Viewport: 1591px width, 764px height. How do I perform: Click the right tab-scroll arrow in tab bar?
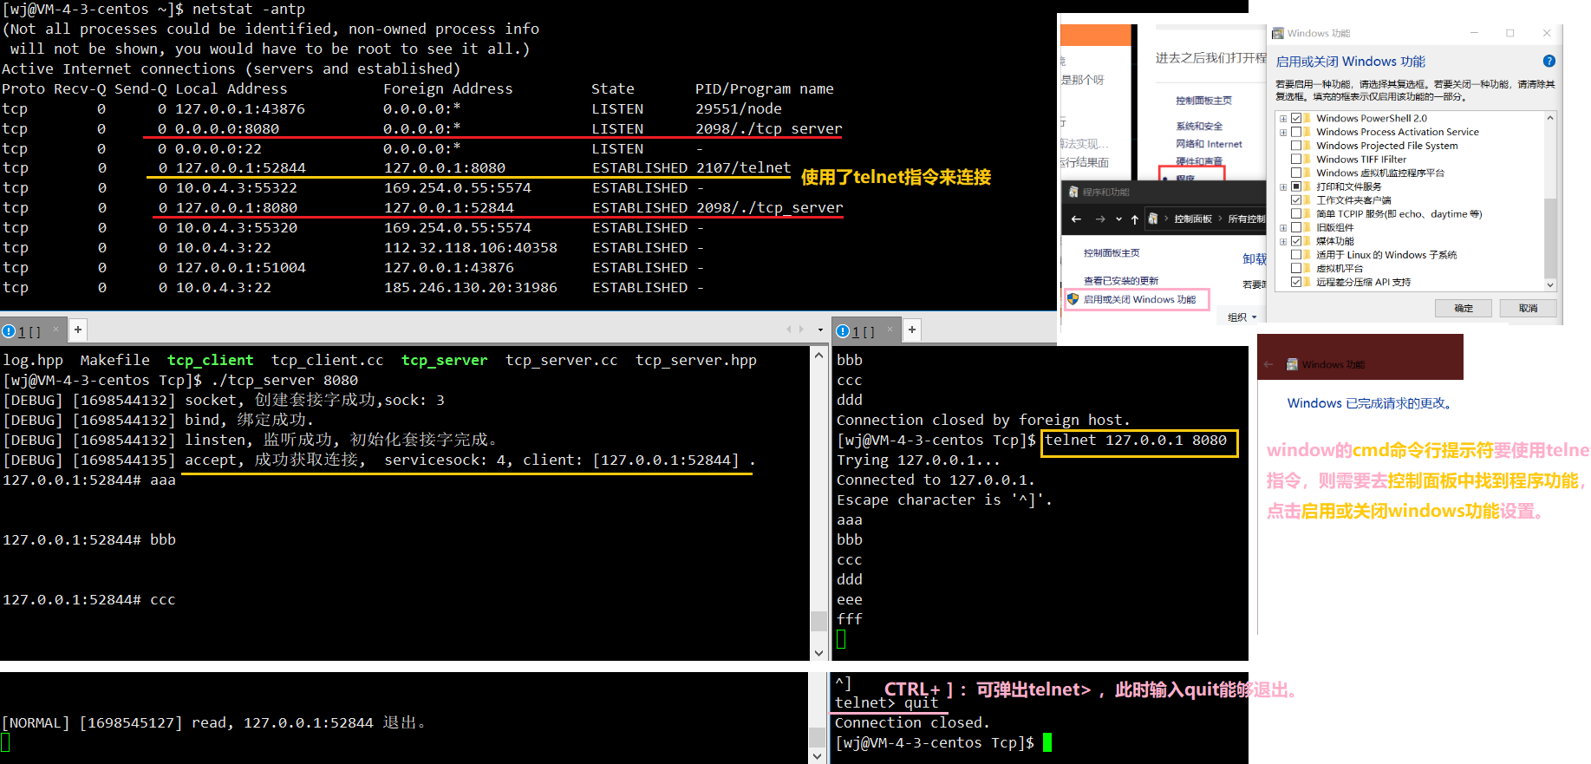[801, 330]
